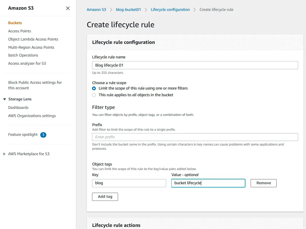Click the Amazon S3 breadcrumb link
The image size is (306, 229).
tap(96, 10)
